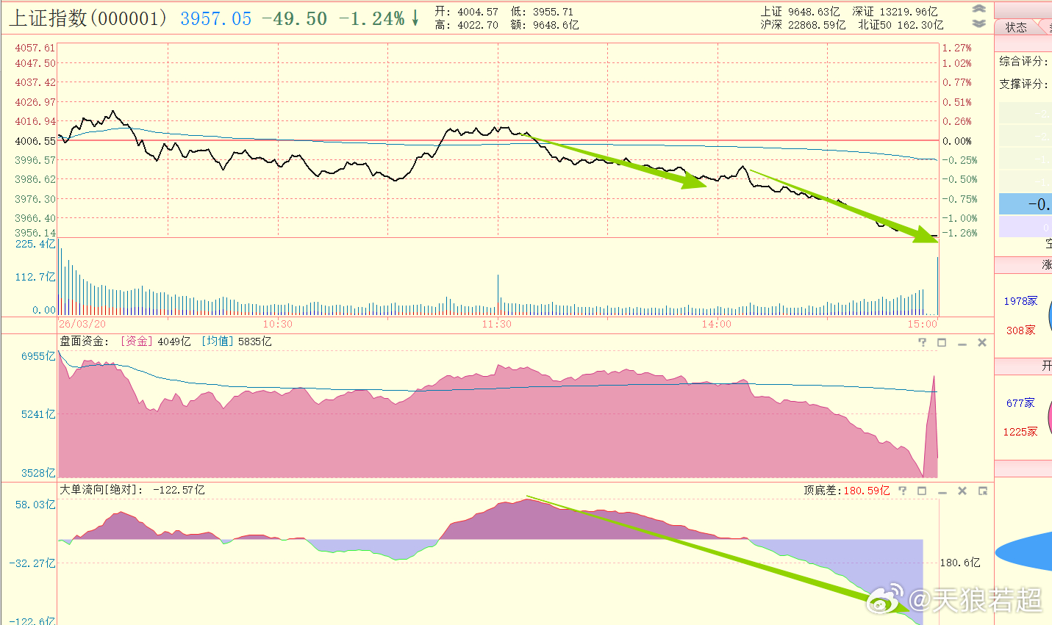Click the 北证50 162.30亿 turnover
This screenshot has height=625, width=1052.
901,25
